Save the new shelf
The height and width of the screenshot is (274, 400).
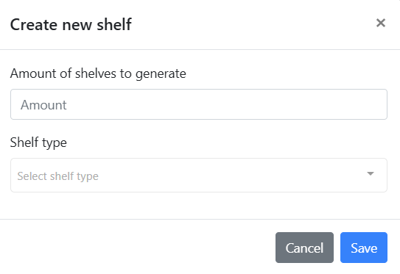[364, 248]
